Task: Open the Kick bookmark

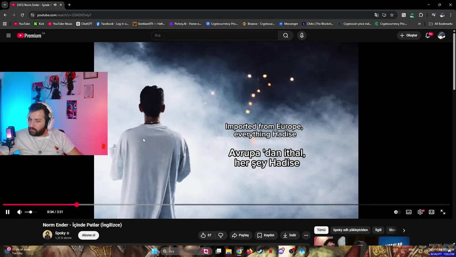Action: coord(39,24)
